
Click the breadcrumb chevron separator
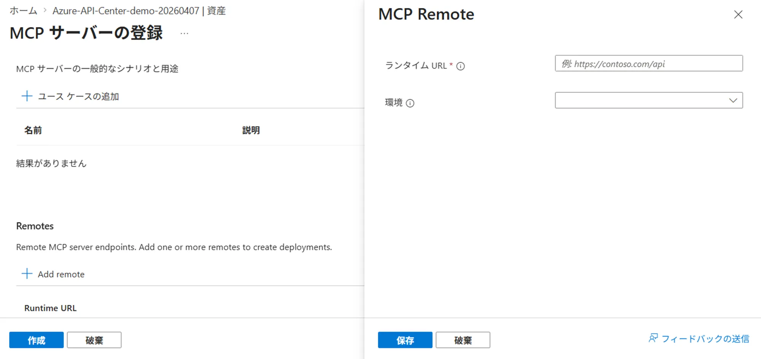(45, 11)
